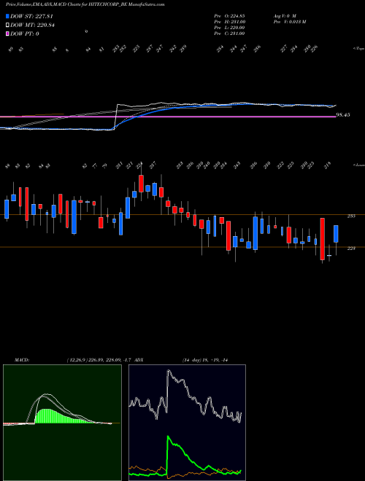Open the green MACD histogram panel
The width and height of the screenshot is (365, 481).
tap(62, 423)
